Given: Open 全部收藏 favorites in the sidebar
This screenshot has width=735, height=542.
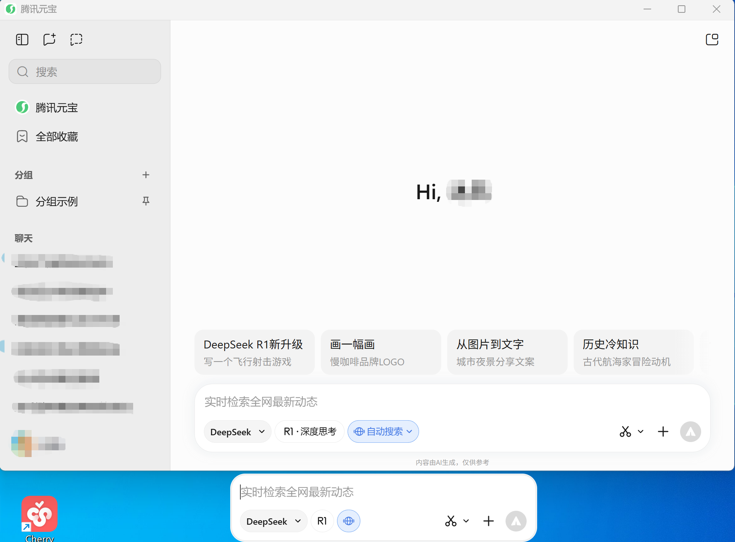Looking at the screenshot, I should (x=56, y=136).
